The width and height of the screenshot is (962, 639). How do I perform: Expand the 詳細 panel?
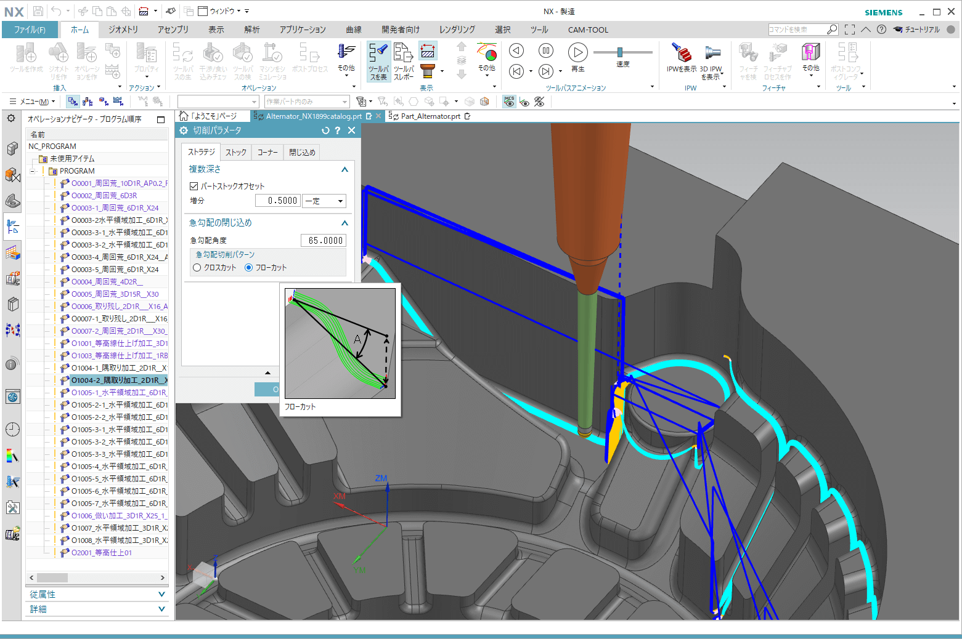161,609
